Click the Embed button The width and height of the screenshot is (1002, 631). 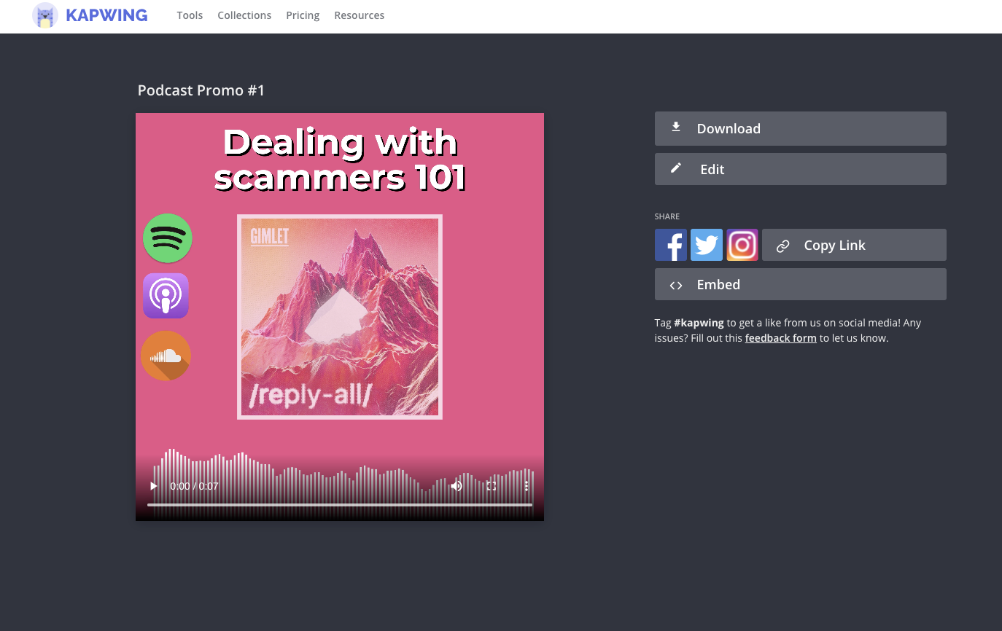800,284
